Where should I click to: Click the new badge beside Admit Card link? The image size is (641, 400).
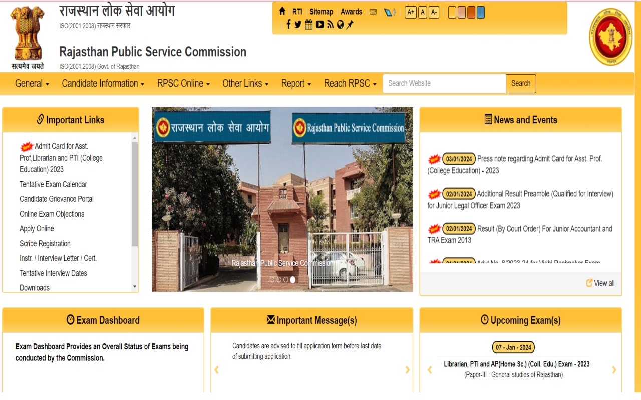coord(27,146)
